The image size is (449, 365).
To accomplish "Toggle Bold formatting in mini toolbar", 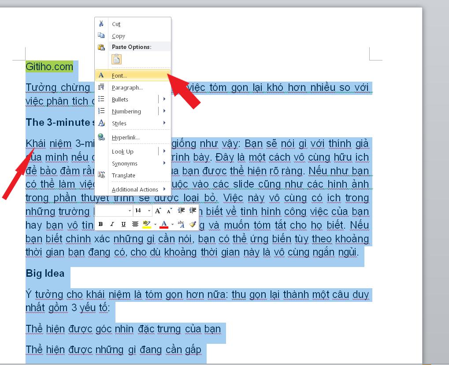I will pyautogui.click(x=101, y=224).
